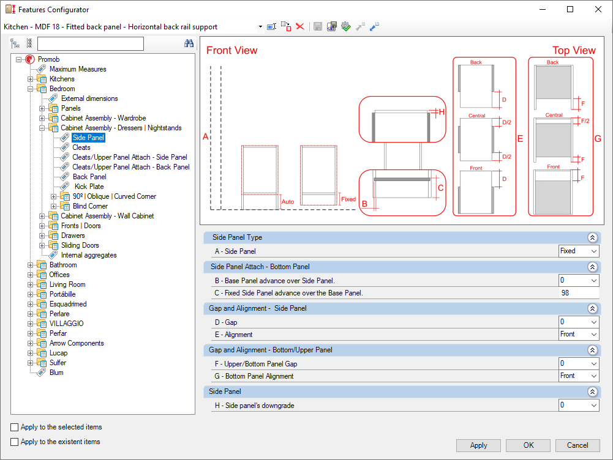Open the G - Bottom Panel Alignment dropdown
Image resolution: width=613 pixels, height=460 pixels.
(x=594, y=376)
